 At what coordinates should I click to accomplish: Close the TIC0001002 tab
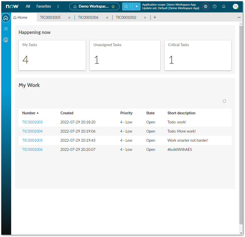[x=145, y=17]
